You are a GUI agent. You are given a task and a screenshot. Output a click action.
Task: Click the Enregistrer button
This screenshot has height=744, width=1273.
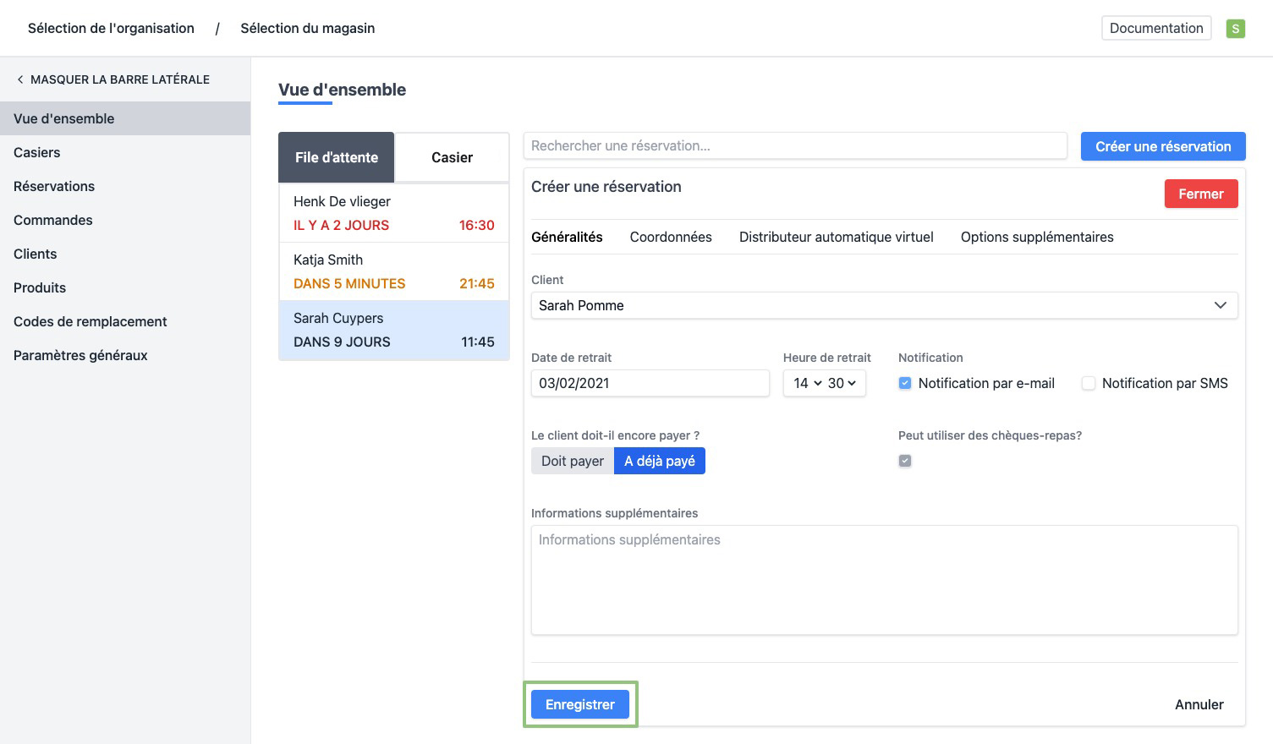(x=580, y=704)
